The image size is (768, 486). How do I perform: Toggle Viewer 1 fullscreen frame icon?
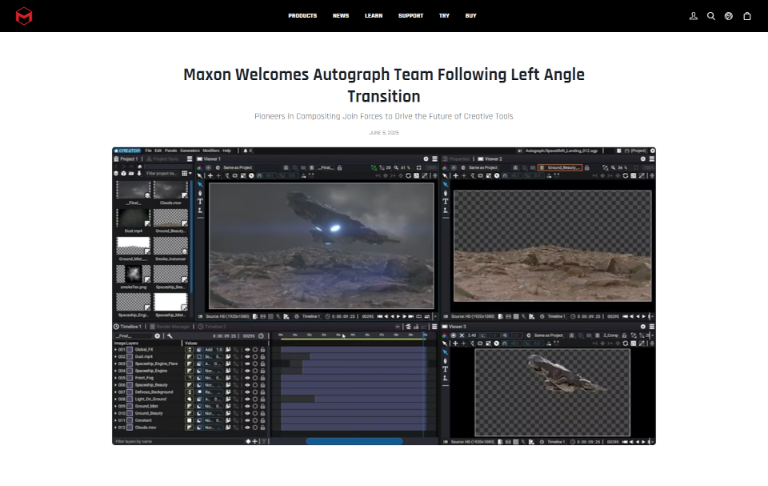(x=418, y=167)
